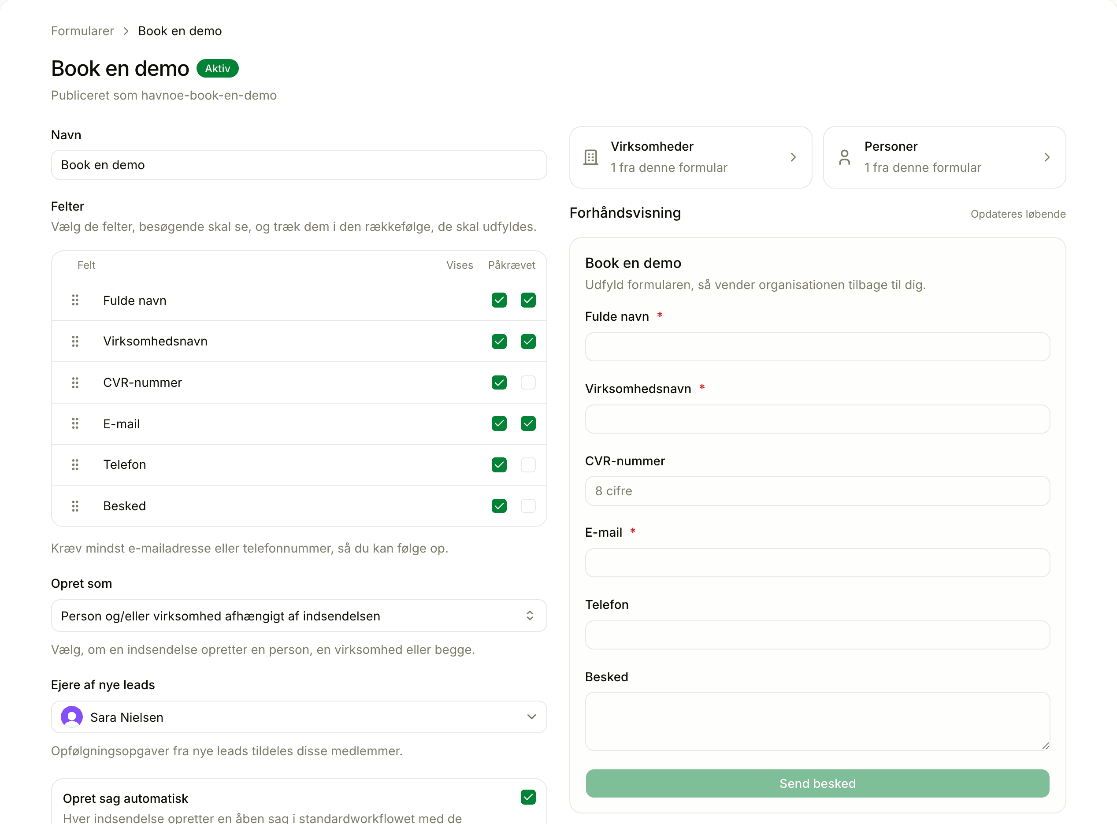Open Personer card via its chevron
Screen dimensions: 1117x824
tap(1046, 157)
